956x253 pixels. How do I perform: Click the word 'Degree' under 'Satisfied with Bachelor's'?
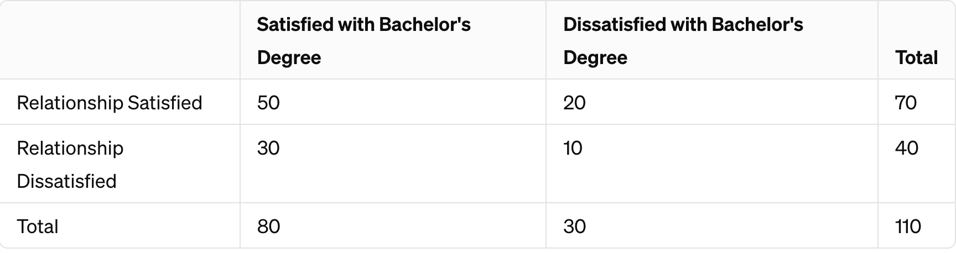pyautogui.click(x=289, y=58)
